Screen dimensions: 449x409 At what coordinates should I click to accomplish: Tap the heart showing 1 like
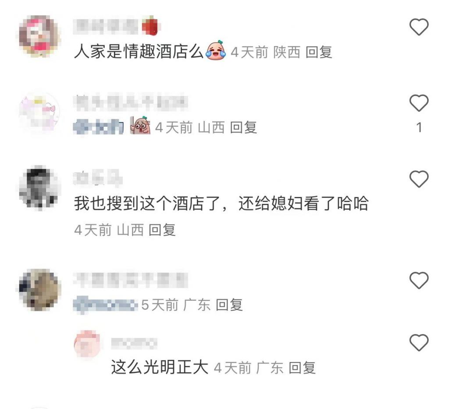(x=419, y=103)
